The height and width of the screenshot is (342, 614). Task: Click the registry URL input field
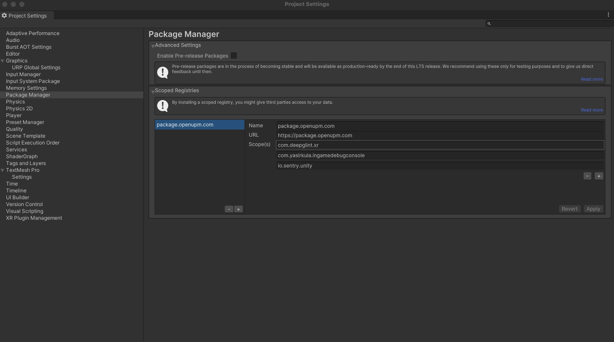point(440,136)
